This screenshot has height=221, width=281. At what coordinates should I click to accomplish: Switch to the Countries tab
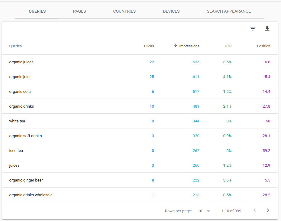point(124,11)
